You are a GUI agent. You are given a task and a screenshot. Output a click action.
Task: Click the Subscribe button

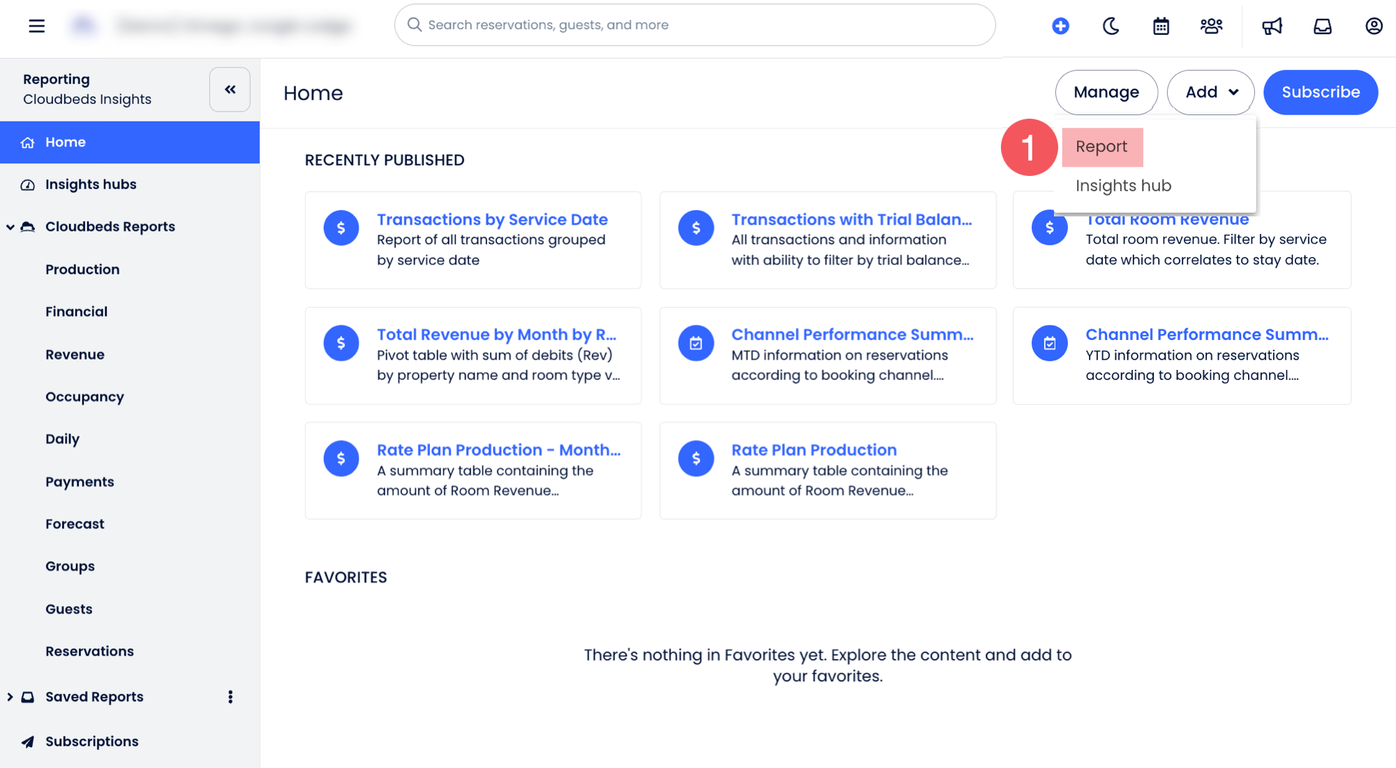[x=1320, y=92]
